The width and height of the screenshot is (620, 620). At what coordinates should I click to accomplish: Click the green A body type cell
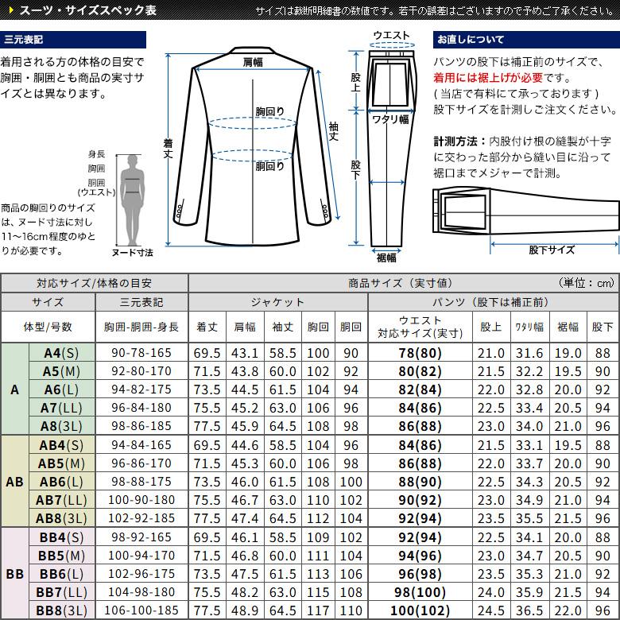[x=14, y=389]
